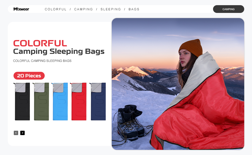Open the BAGS breadcrumb item
This screenshot has width=252, height=155.
point(134,9)
